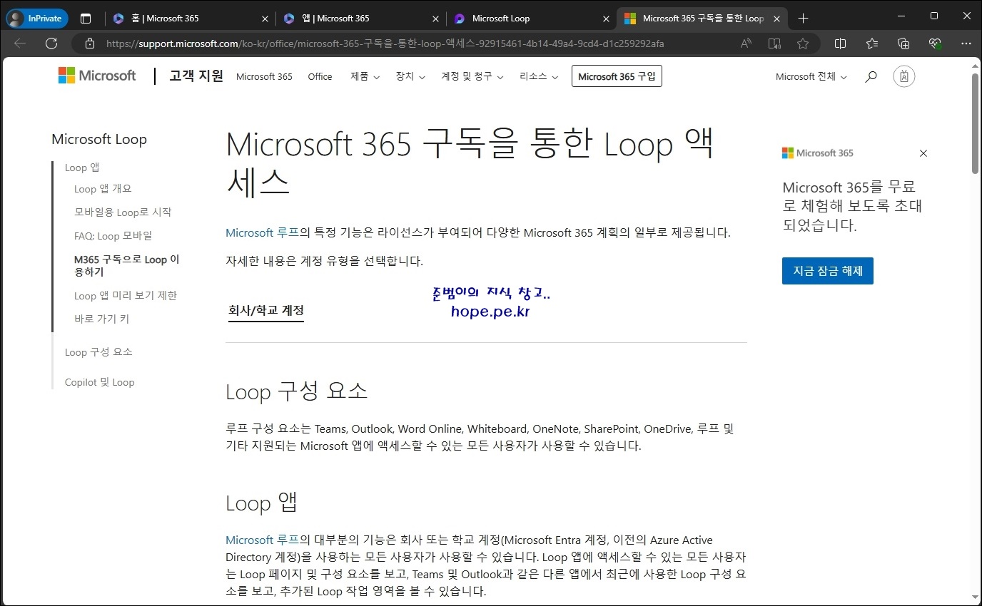
Task: Click the InPrivate profile badge
Action: click(x=37, y=19)
